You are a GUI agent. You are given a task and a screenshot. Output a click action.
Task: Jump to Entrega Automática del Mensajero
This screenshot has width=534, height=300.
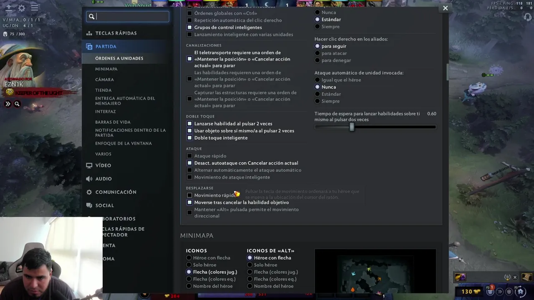pyautogui.click(x=125, y=101)
